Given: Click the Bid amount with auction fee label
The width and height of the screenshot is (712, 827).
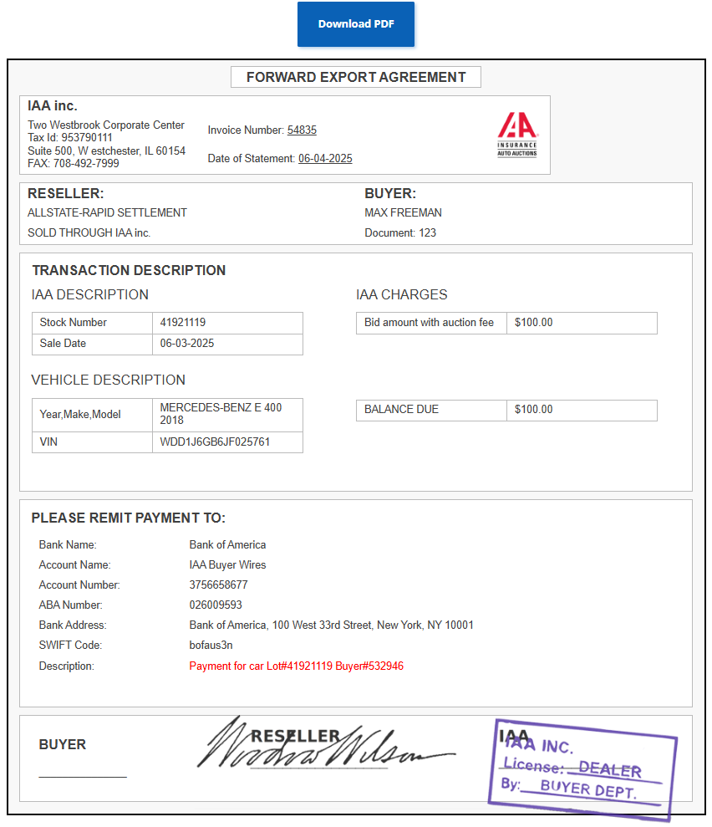Looking at the screenshot, I should tap(431, 323).
